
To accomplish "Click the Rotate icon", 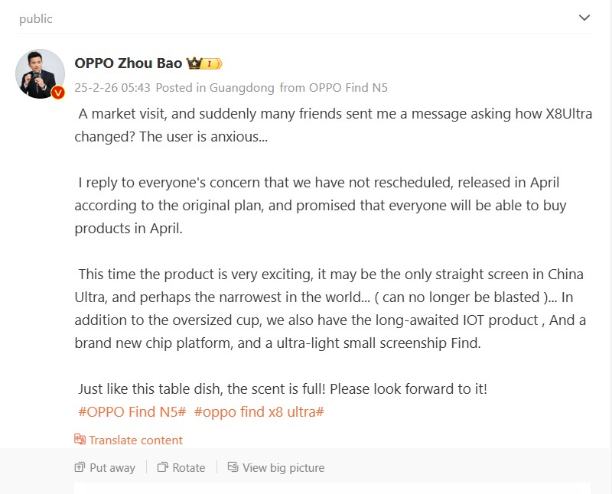I will click(x=163, y=467).
